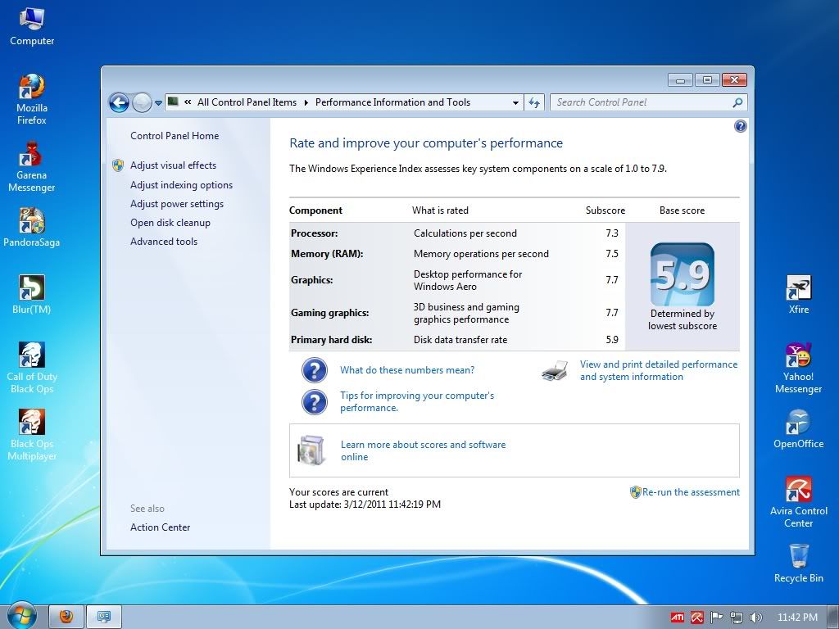This screenshot has width=839, height=629.
Task: Click All Control Panel Items breadcrumb
Action: [247, 102]
